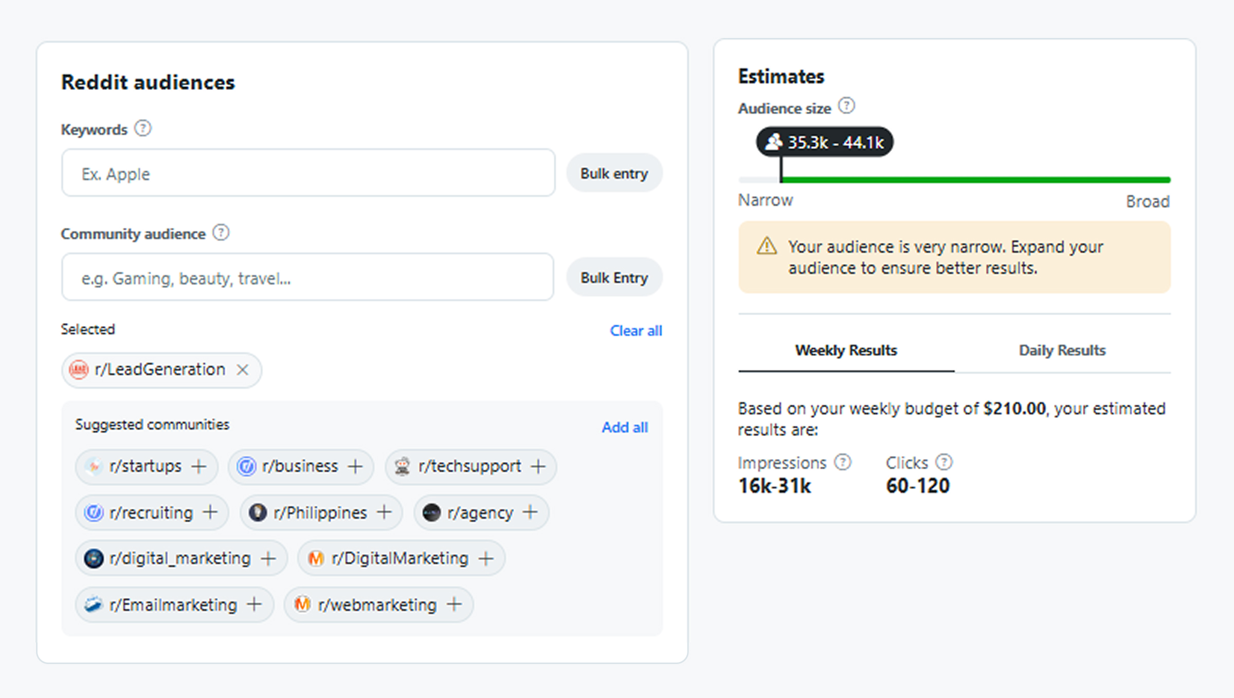Click the Bulk Entry button for Community audience
1234x698 pixels.
614,278
